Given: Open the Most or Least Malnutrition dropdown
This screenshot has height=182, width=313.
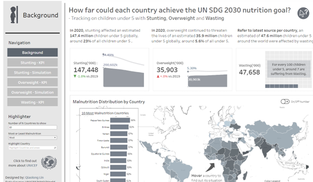Looking at the screenshot, I should (33, 138).
